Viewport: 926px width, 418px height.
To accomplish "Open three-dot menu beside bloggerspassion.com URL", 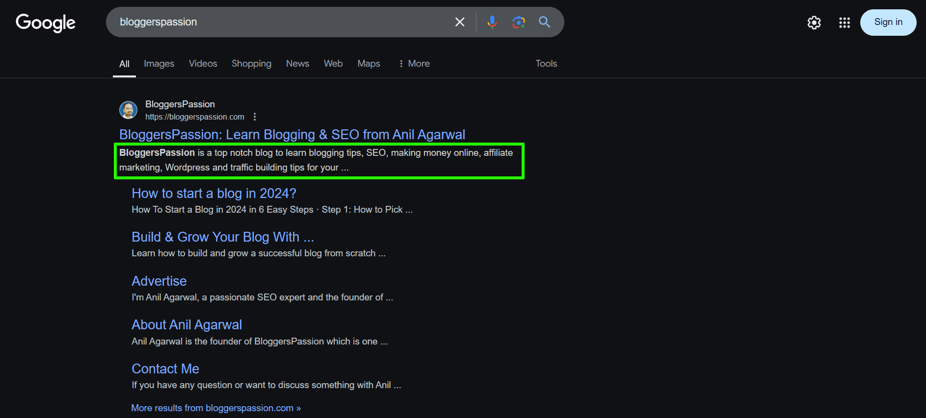I will point(255,117).
